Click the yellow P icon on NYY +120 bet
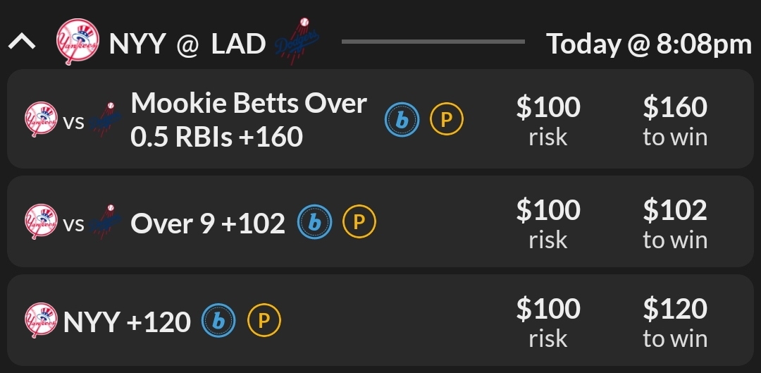Viewport: 761px width, 373px height. pos(264,322)
